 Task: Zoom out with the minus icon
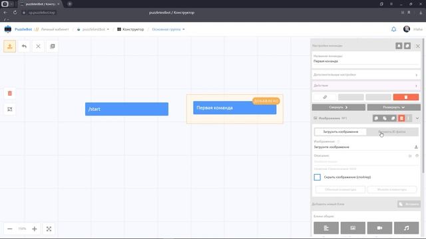click(x=10, y=229)
